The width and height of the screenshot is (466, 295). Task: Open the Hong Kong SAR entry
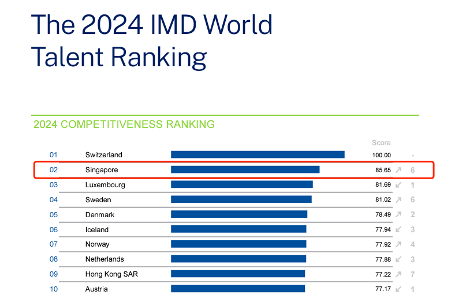click(x=111, y=274)
